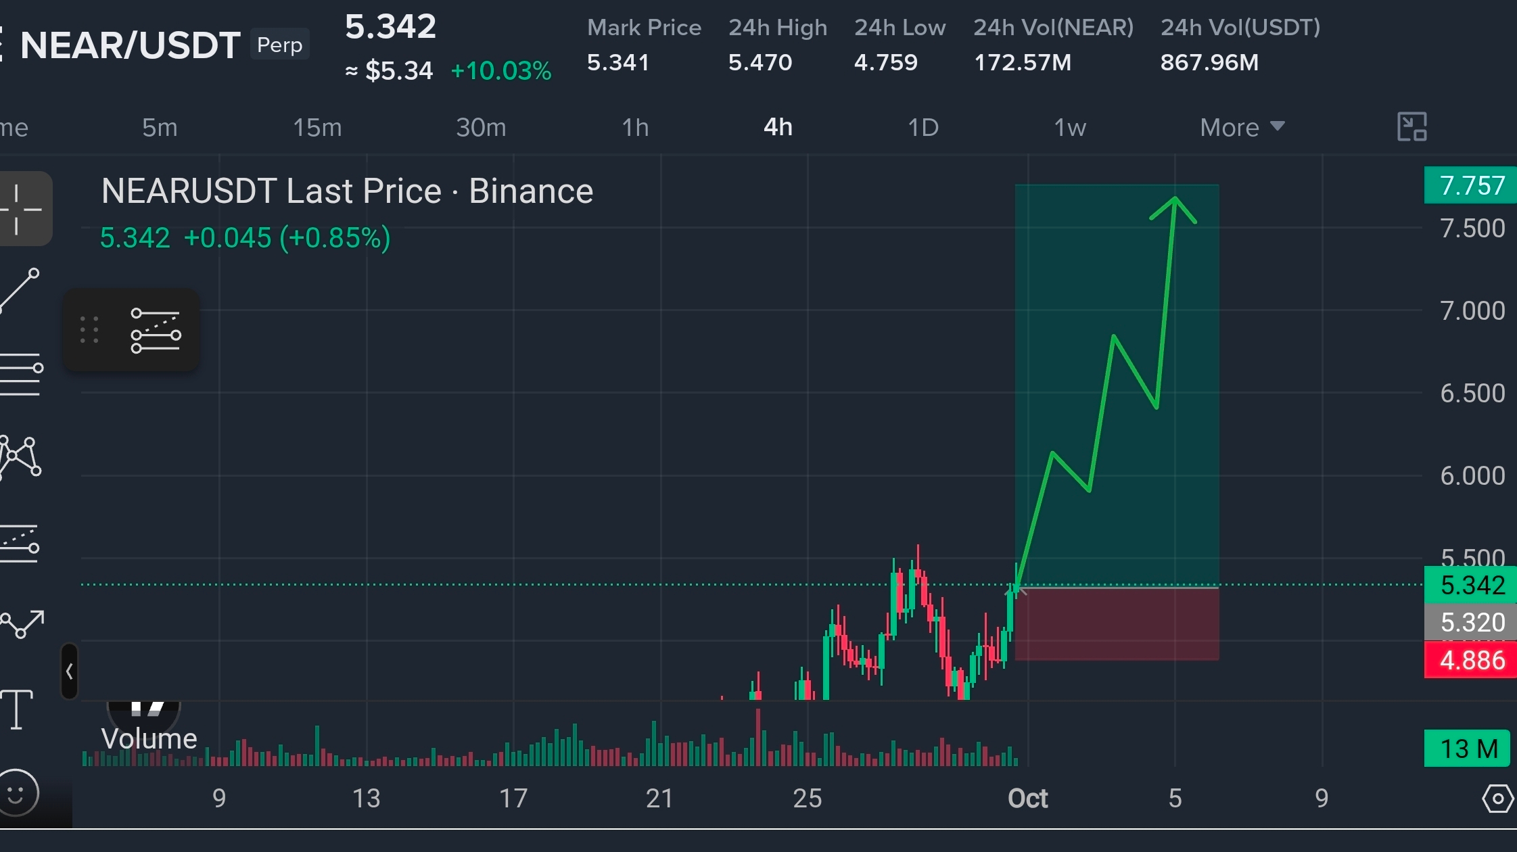Viewport: 1517px width, 852px height.
Task: Click the green take-profit zone of the long position
Action: click(x=1117, y=385)
